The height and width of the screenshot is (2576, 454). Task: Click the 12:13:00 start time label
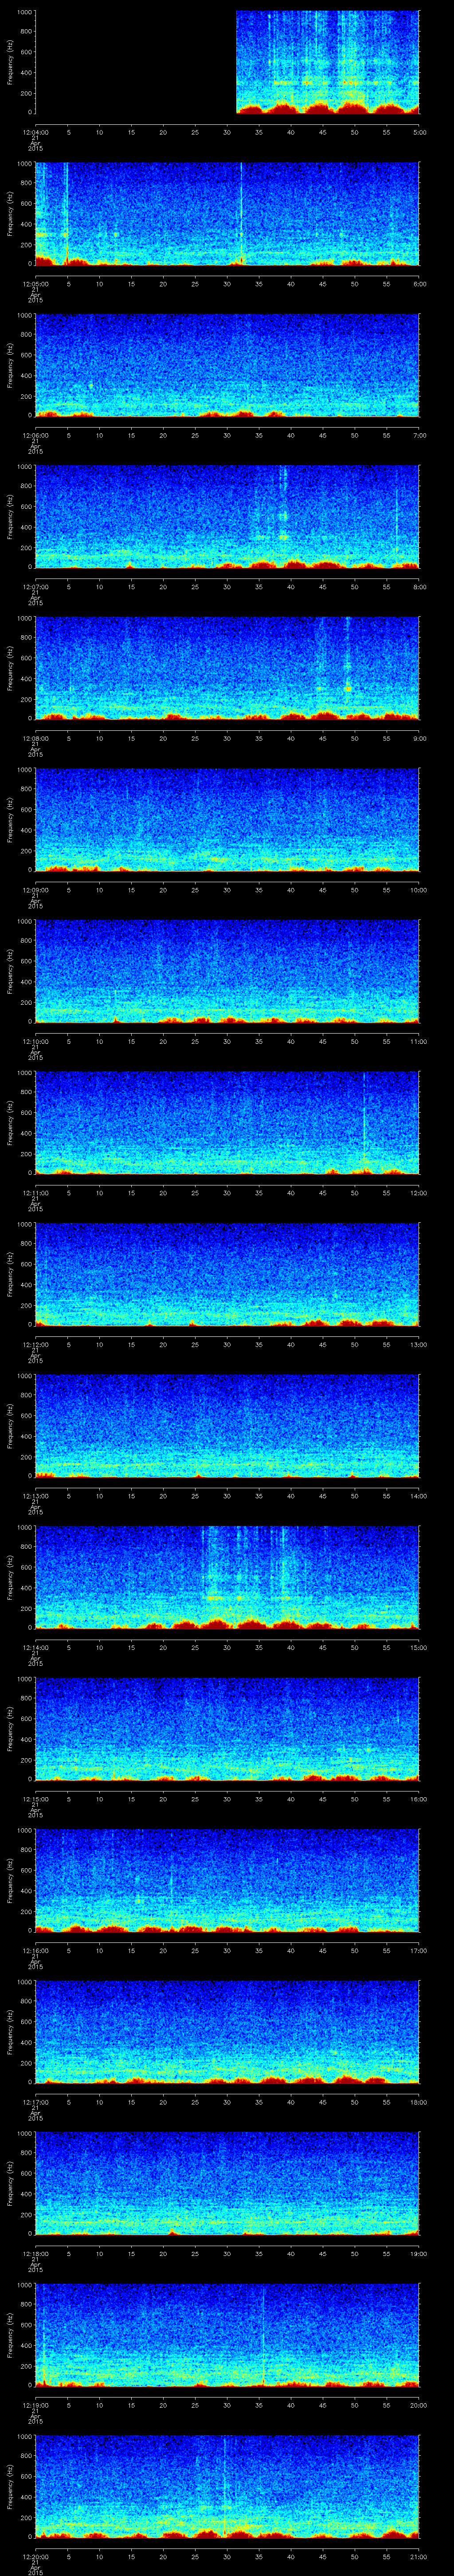(35, 1496)
